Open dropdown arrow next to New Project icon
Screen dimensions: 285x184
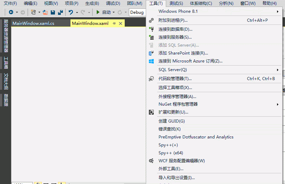(x=39, y=12)
